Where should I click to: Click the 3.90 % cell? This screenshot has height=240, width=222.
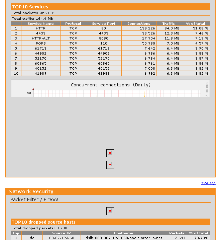pos(196,48)
